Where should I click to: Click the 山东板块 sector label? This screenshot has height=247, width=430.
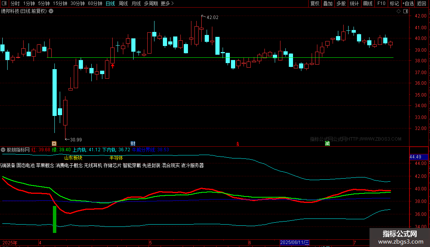tap(73, 158)
